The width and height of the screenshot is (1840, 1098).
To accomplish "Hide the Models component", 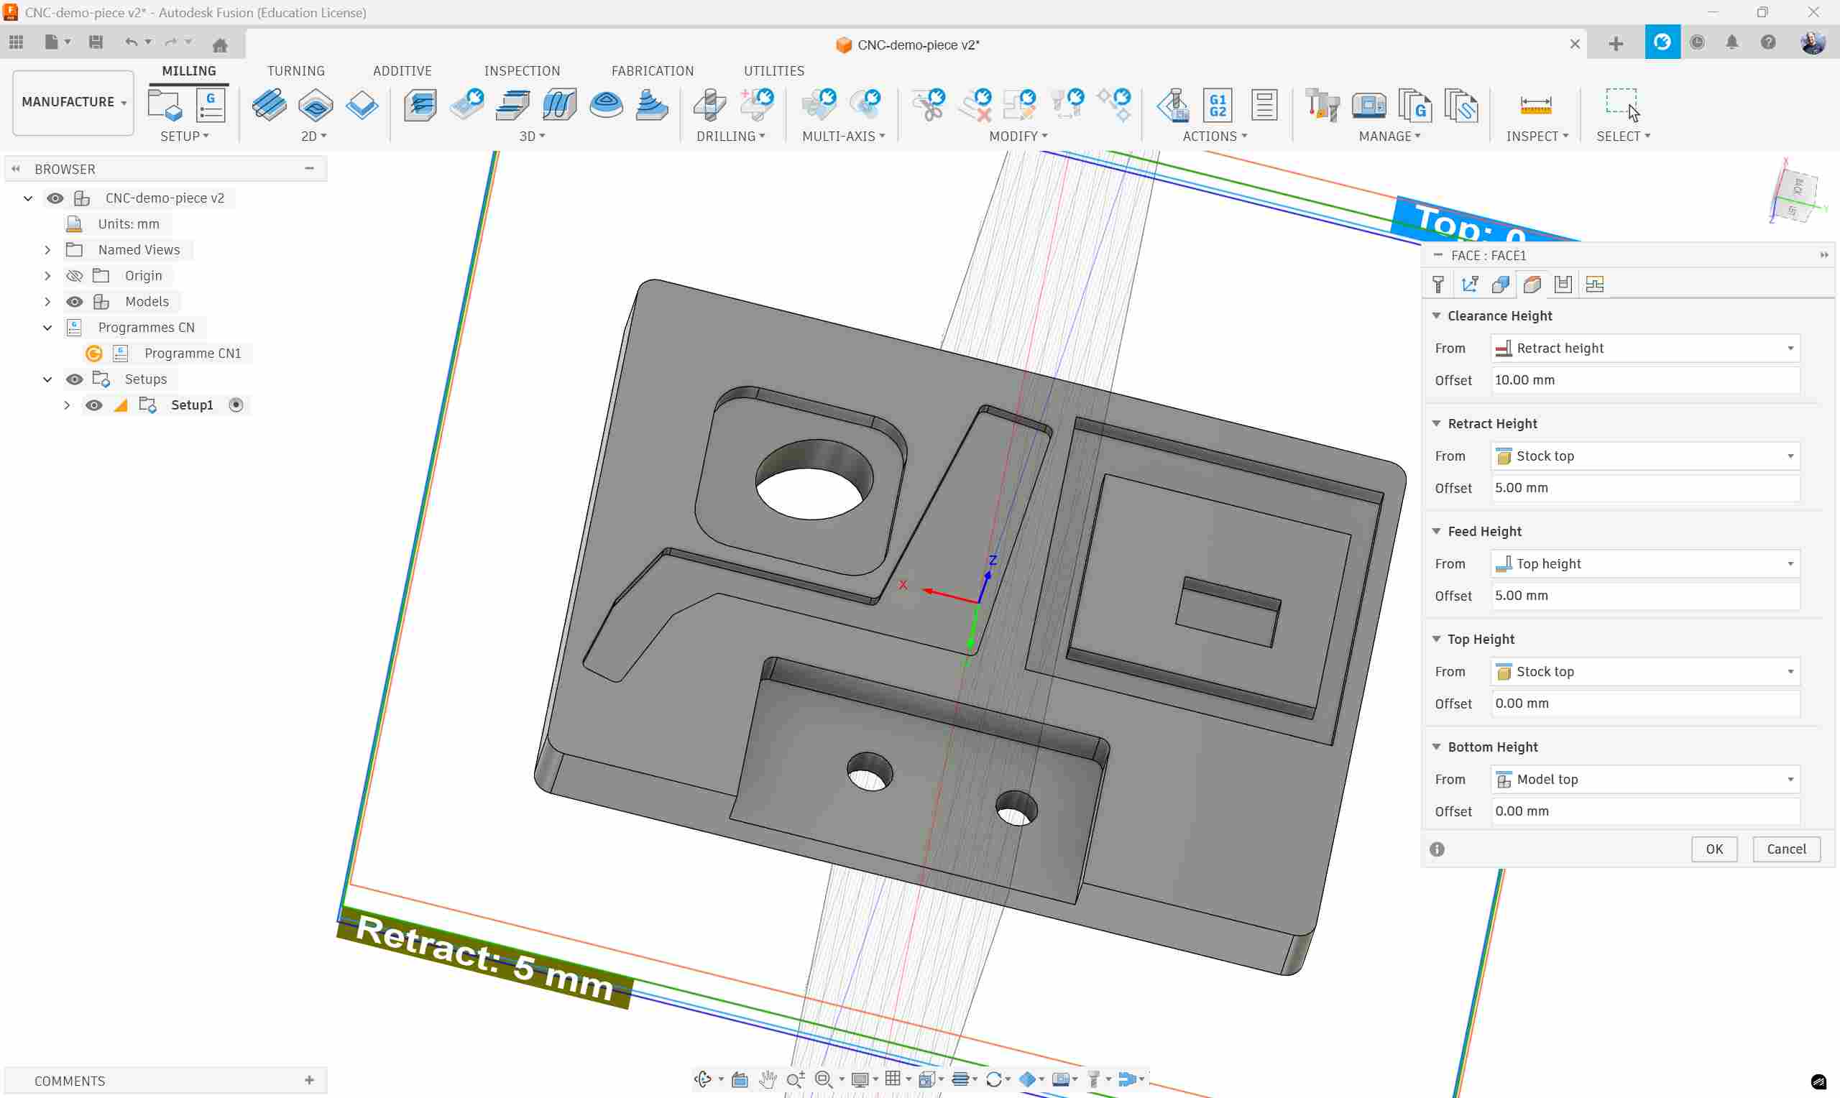I will click(x=75, y=302).
